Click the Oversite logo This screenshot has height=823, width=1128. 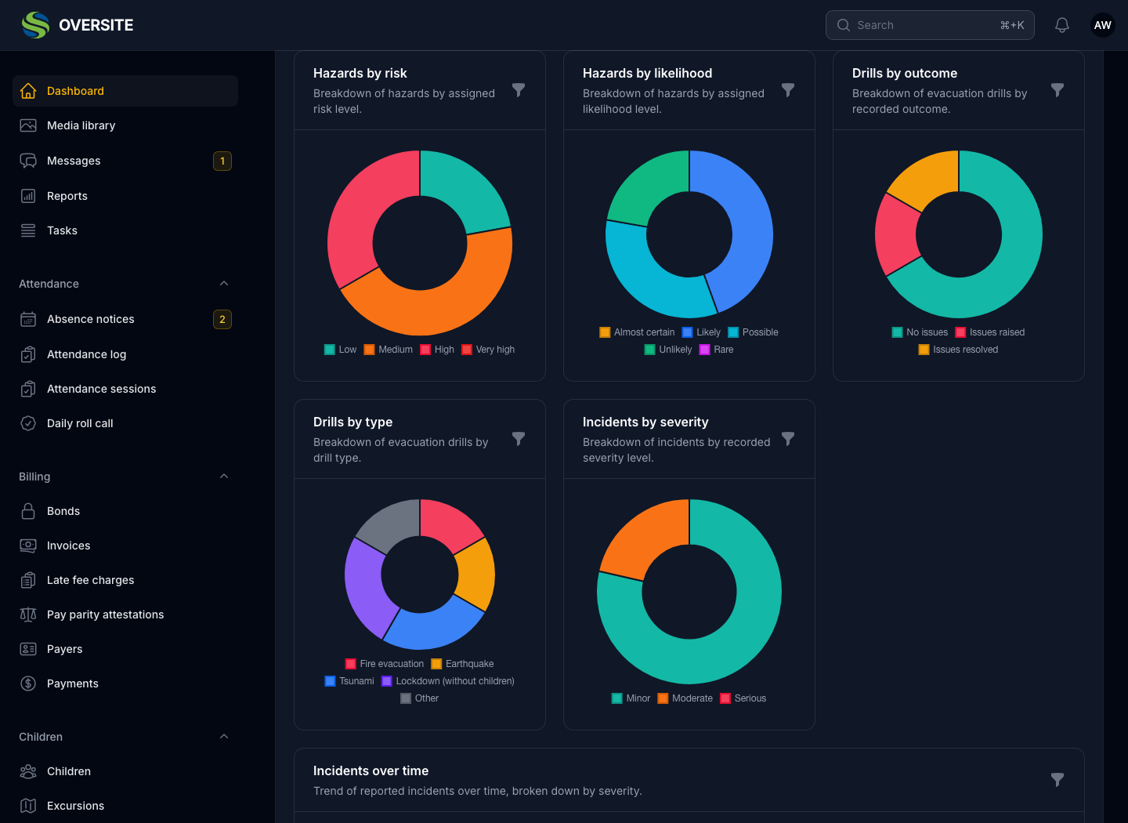pyautogui.click(x=78, y=25)
